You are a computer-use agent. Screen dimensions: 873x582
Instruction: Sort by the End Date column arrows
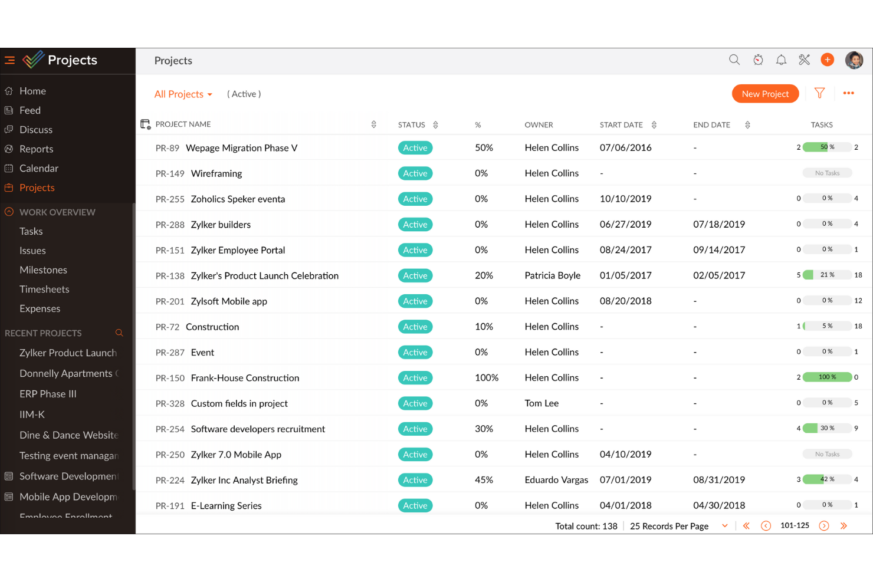747,124
